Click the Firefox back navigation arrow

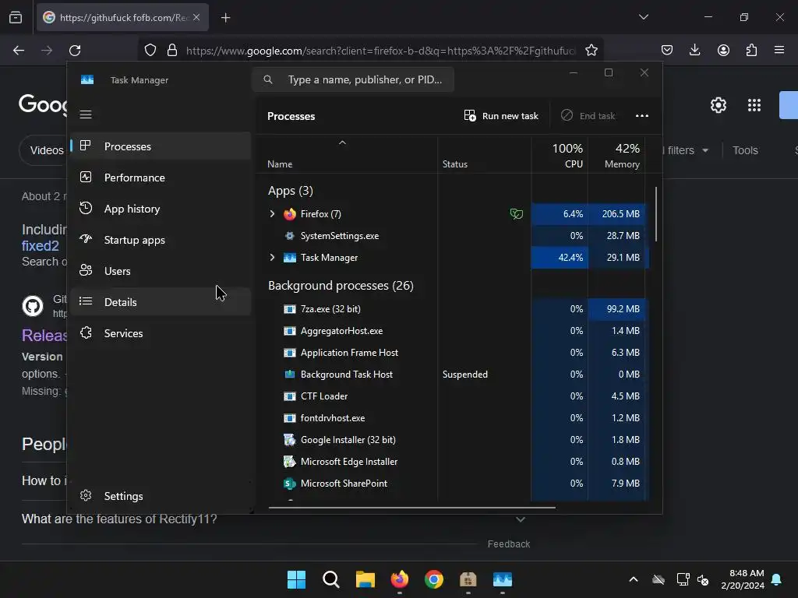[x=19, y=51]
